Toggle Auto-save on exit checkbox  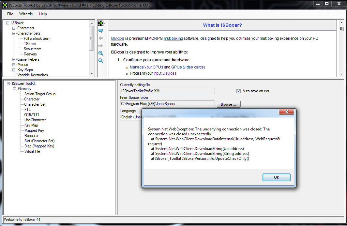tap(238, 91)
